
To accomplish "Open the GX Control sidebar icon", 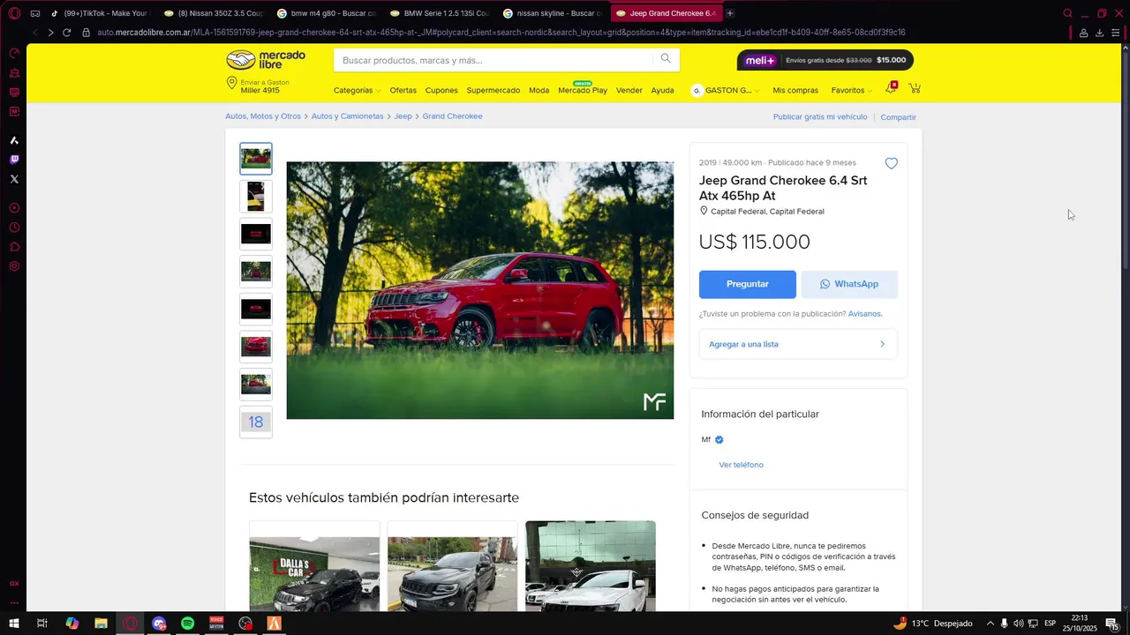I will point(14,53).
